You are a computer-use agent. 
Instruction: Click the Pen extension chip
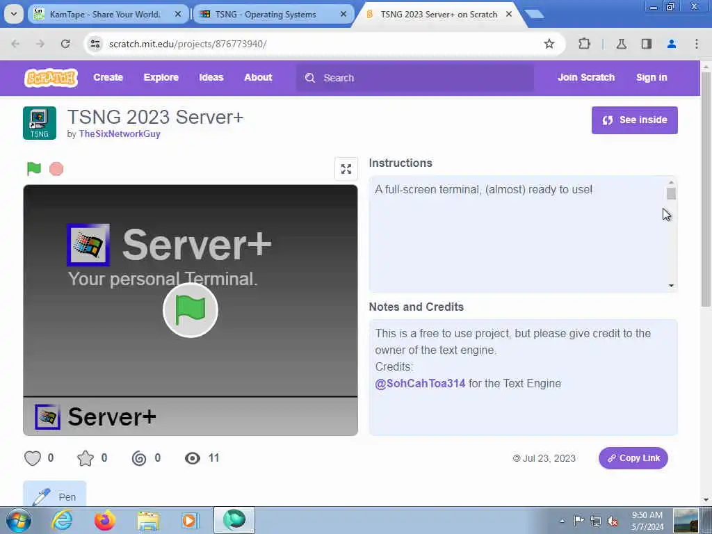(54, 495)
